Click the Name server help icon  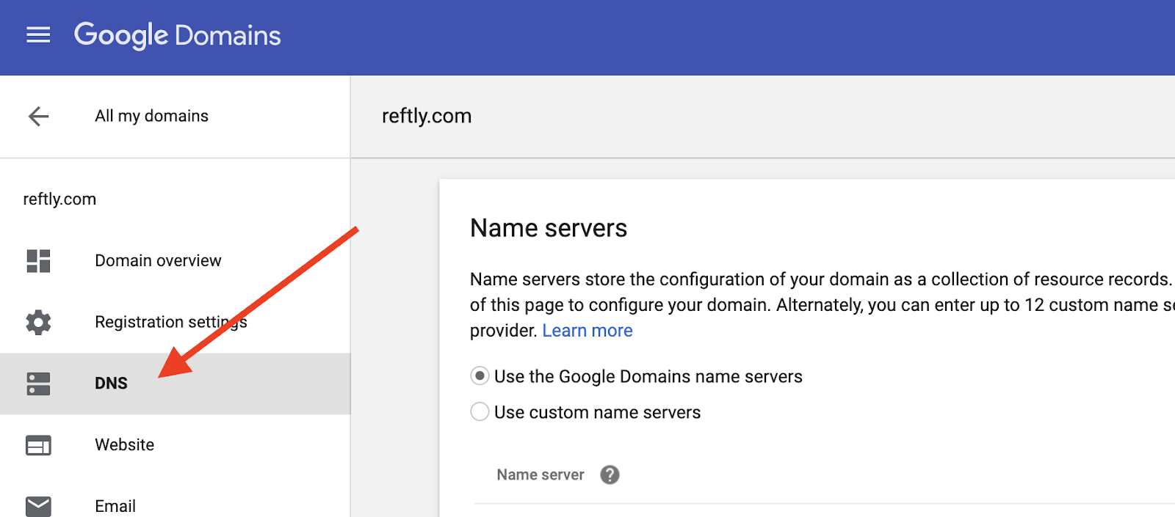point(610,475)
